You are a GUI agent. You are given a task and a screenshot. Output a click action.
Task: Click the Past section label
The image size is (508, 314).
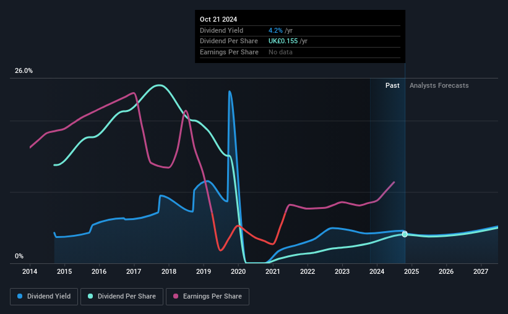[392, 85]
